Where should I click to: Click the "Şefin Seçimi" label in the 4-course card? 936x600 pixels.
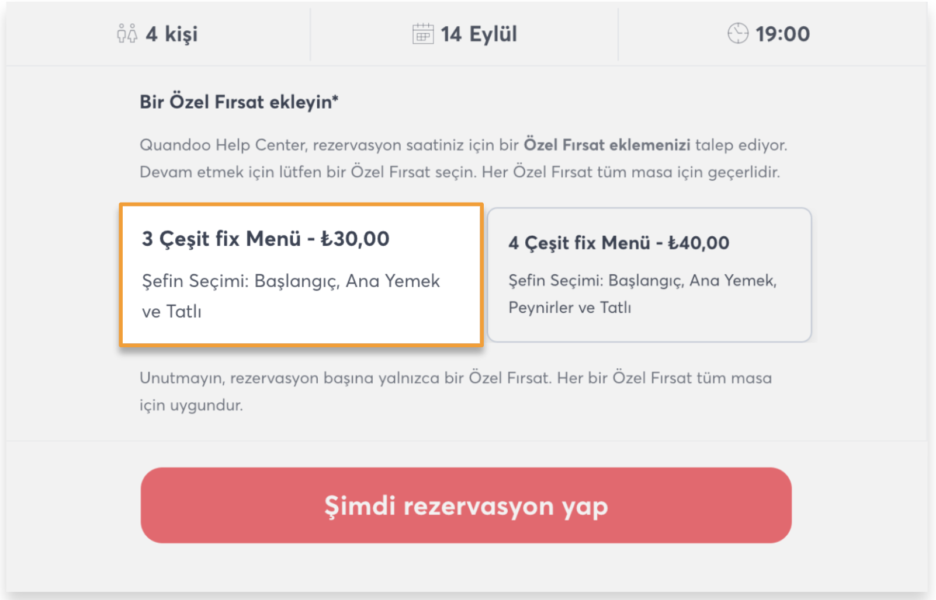pos(555,281)
